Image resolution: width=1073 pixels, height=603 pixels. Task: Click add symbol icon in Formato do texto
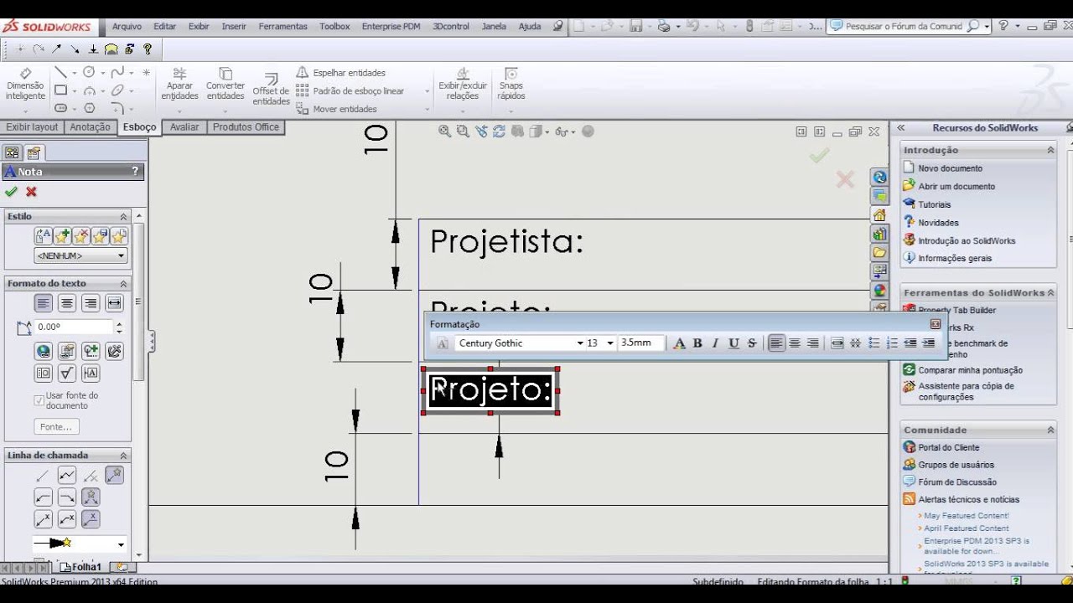pyautogui.click(x=91, y=350)
